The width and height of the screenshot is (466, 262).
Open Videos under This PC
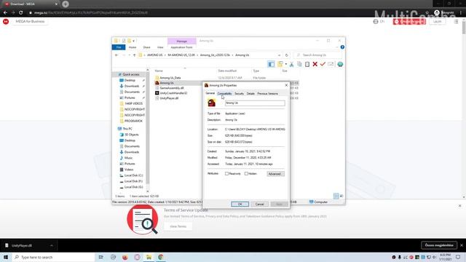(x=129, y=170)
